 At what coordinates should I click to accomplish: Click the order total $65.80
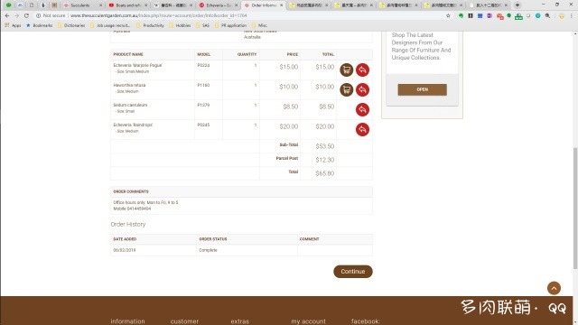[325, 173]
